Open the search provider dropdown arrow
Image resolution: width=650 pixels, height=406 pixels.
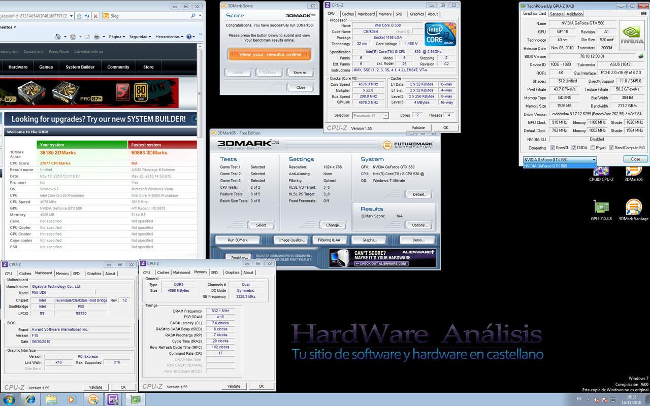(x=200, y=16)
